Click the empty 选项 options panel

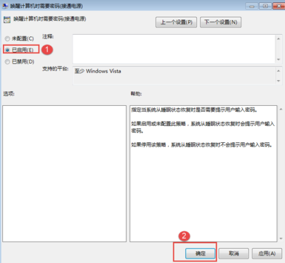pyautogui.click(x=64, y=174)
